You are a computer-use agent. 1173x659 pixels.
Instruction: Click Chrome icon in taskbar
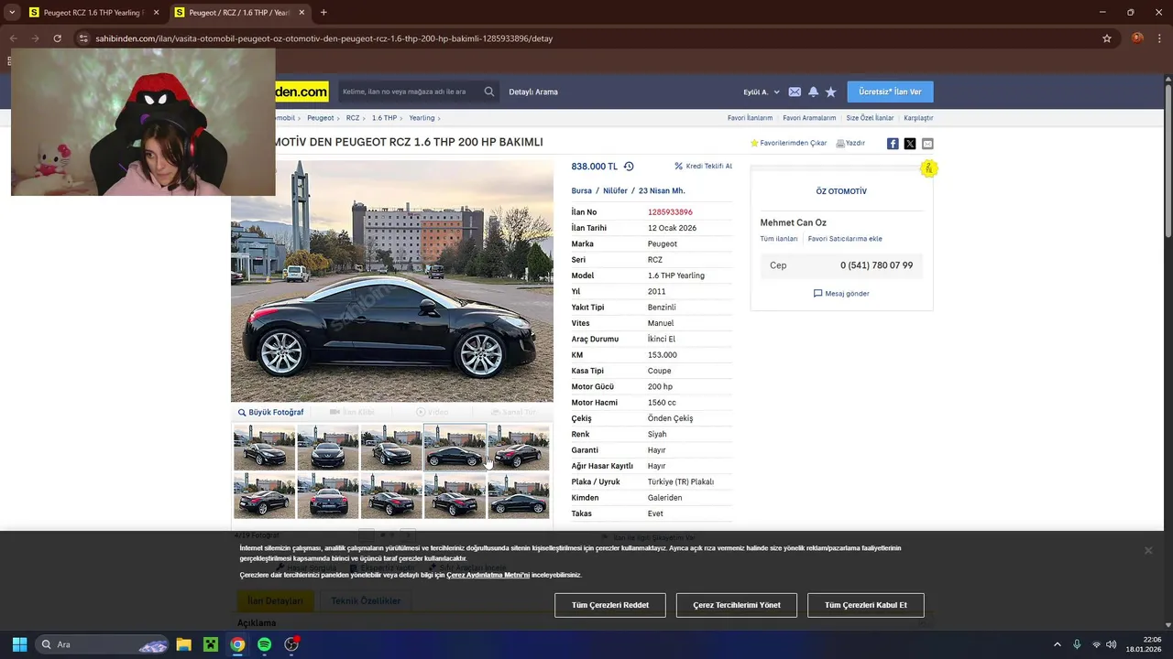(237, 644)
